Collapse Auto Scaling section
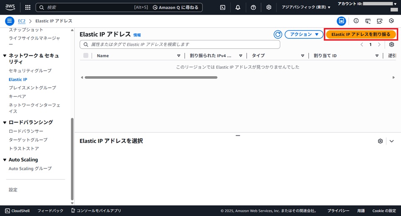The image size is (401, 216). click(5, 160)
